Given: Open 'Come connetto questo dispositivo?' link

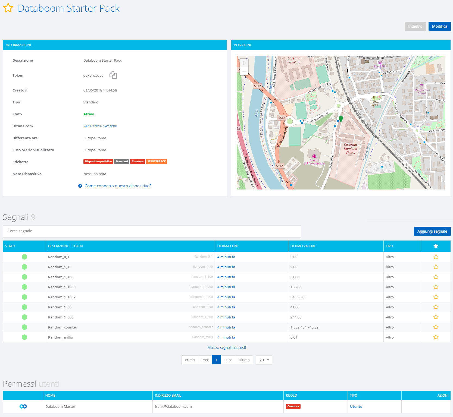Looking at the screenshot, I should click(118, 186).
